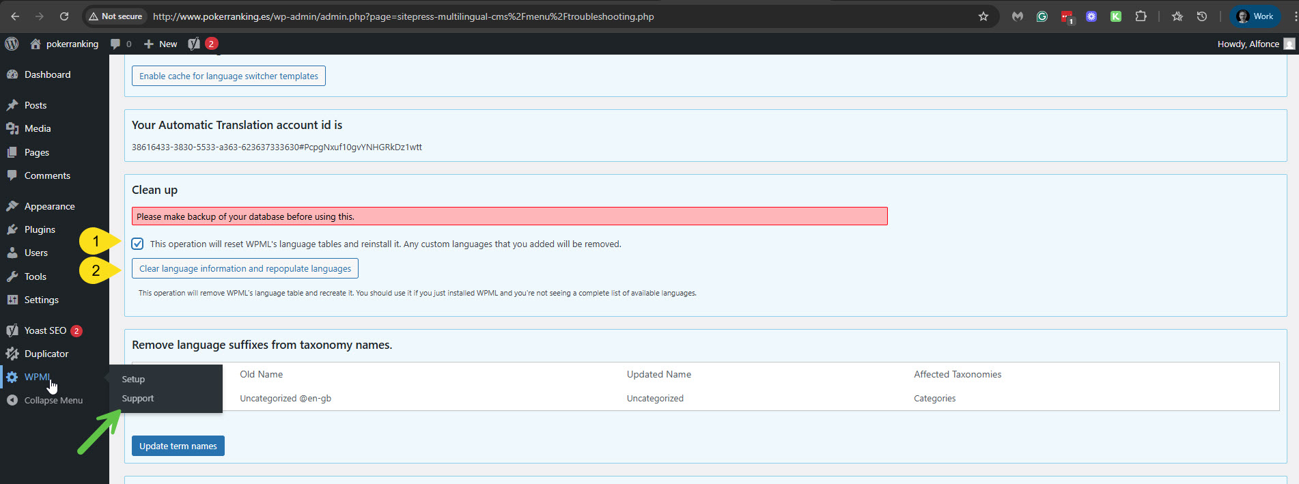This screenshot has width=1299, height=484.
Task: Select Setup in the WPML submenu
Action: (133, 379)
